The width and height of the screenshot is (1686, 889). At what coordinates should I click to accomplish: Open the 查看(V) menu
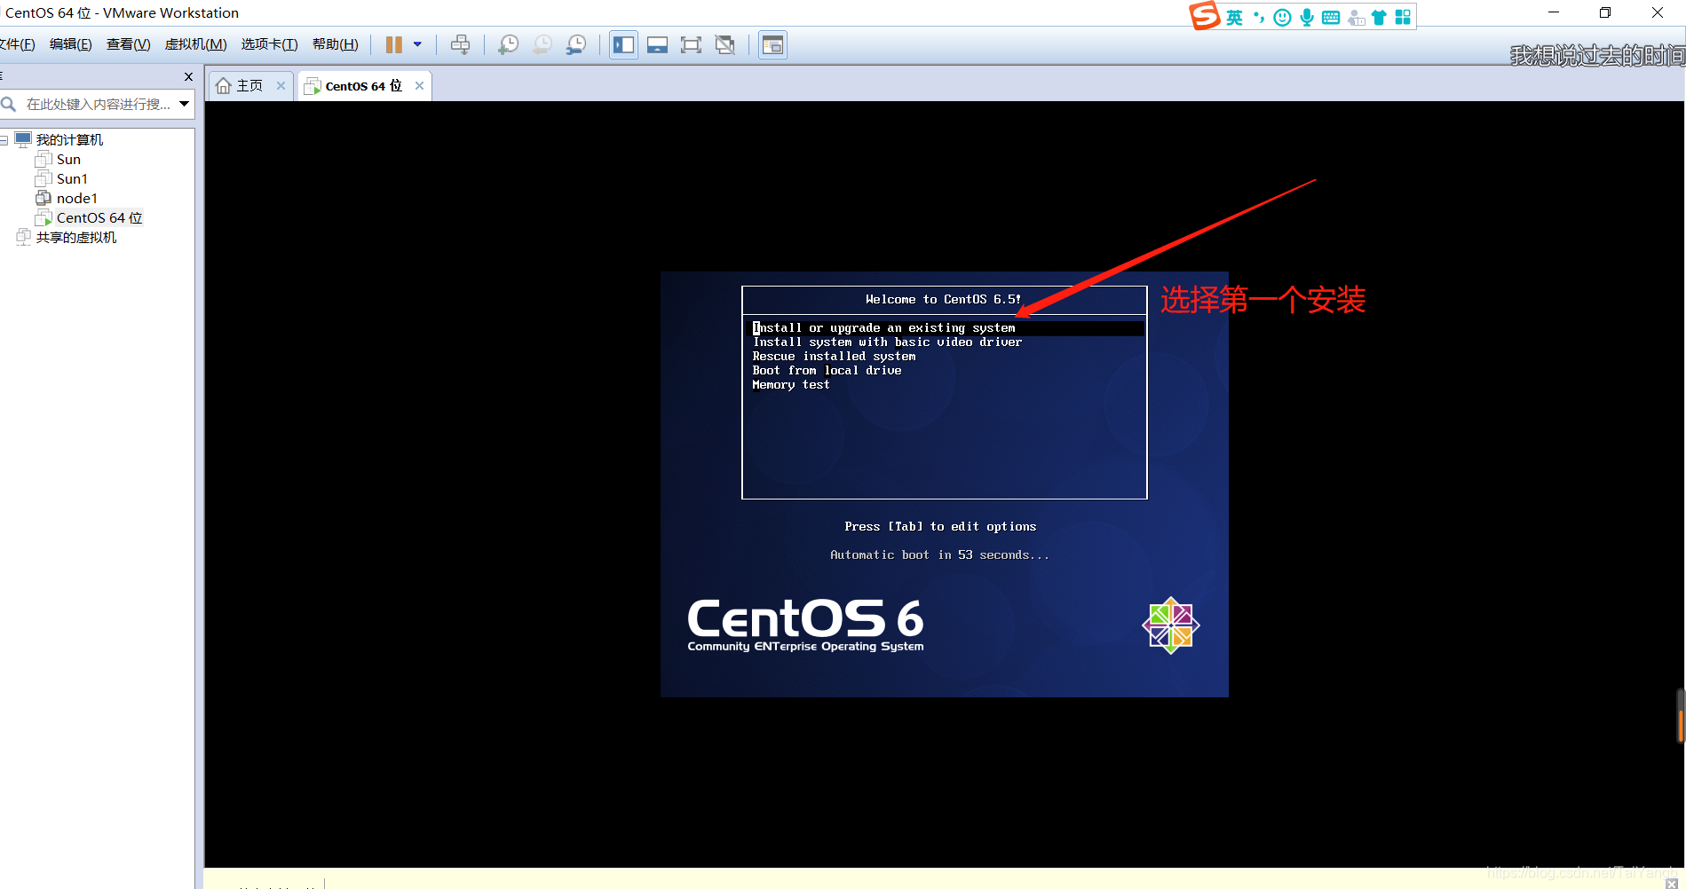tap(128, 44)
